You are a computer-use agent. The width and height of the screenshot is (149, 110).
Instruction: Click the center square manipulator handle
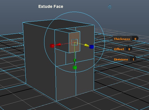(x=74, y=42)
